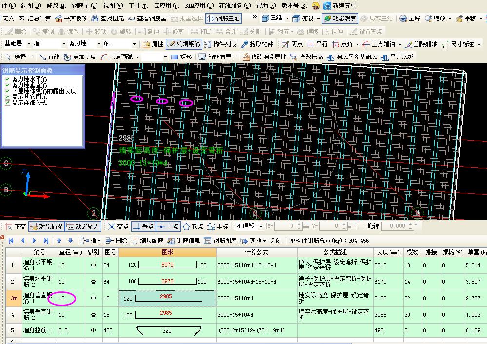
Task: Expand 智能布置 dropdown
Action: (234, 57)
